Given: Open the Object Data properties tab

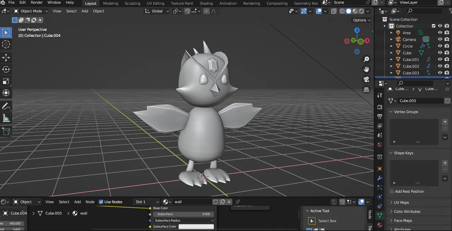Looking at the screenshot, I should point(380,215).
